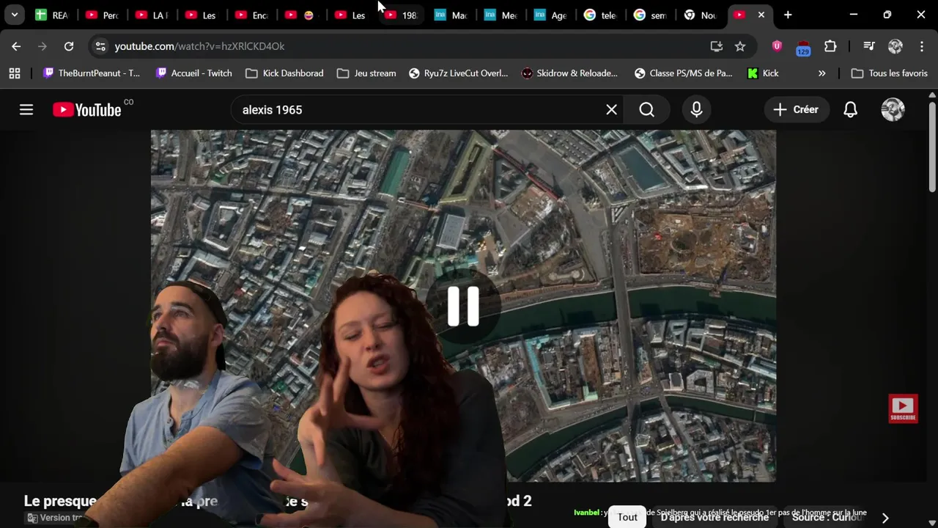Click the red Subscribe watermark button
The image size is (938, 528).
click(903, 409)
